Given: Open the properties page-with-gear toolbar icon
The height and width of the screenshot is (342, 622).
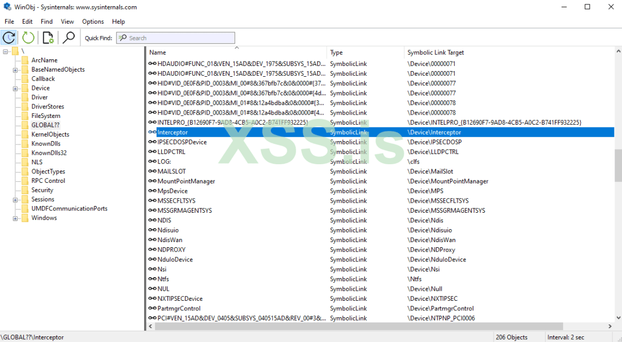Looking at the screenshot, I should [48, 38].
